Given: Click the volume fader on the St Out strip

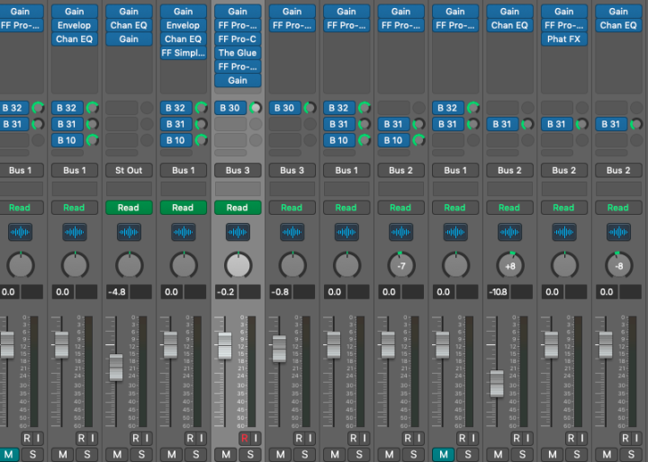Looking at the screenshot, I should click(x=116, y=367).
